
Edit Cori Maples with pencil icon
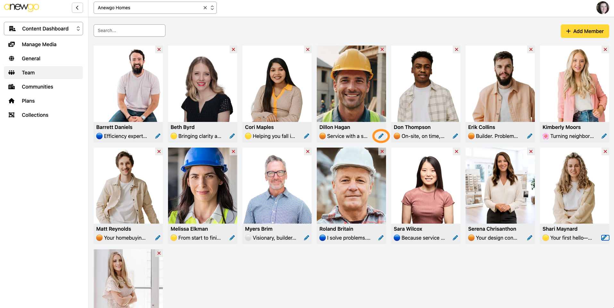pos(307,136)
